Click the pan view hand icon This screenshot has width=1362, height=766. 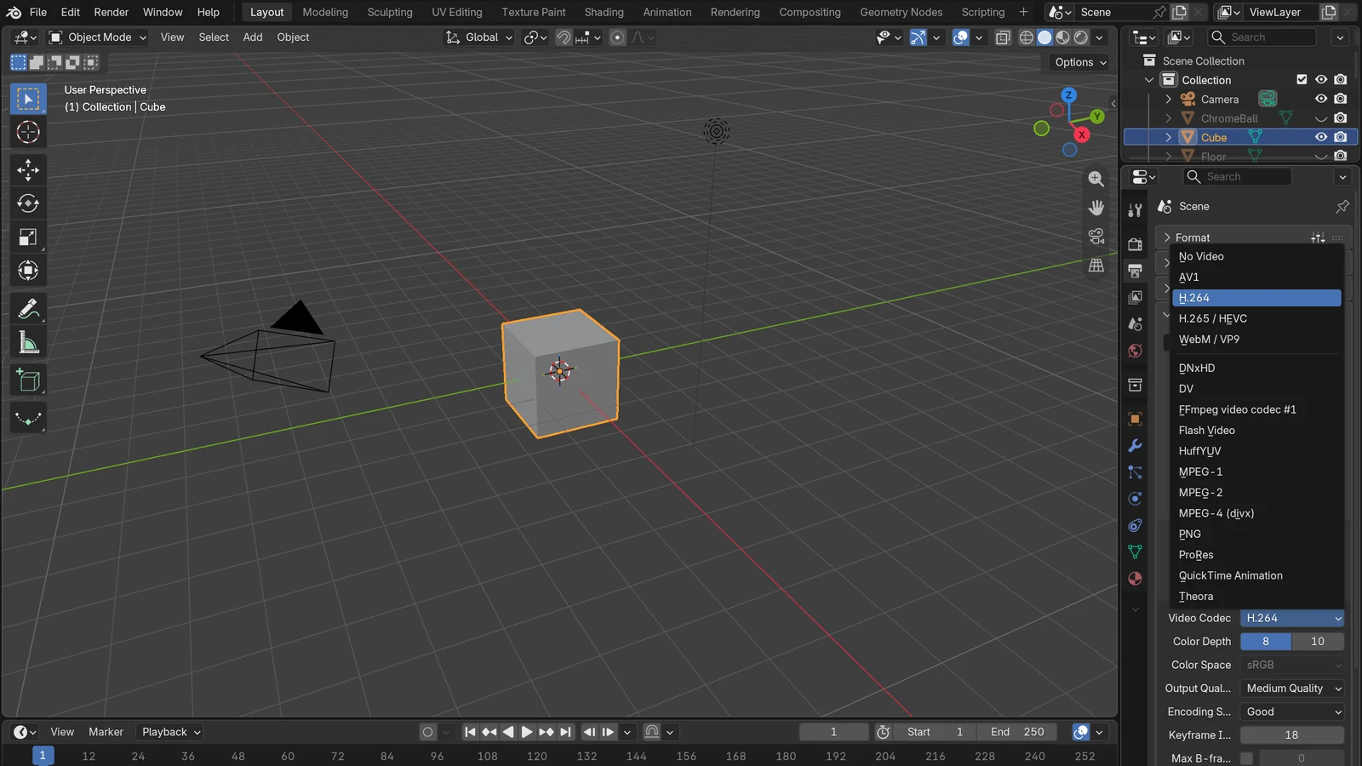(x=1096, y=208)
